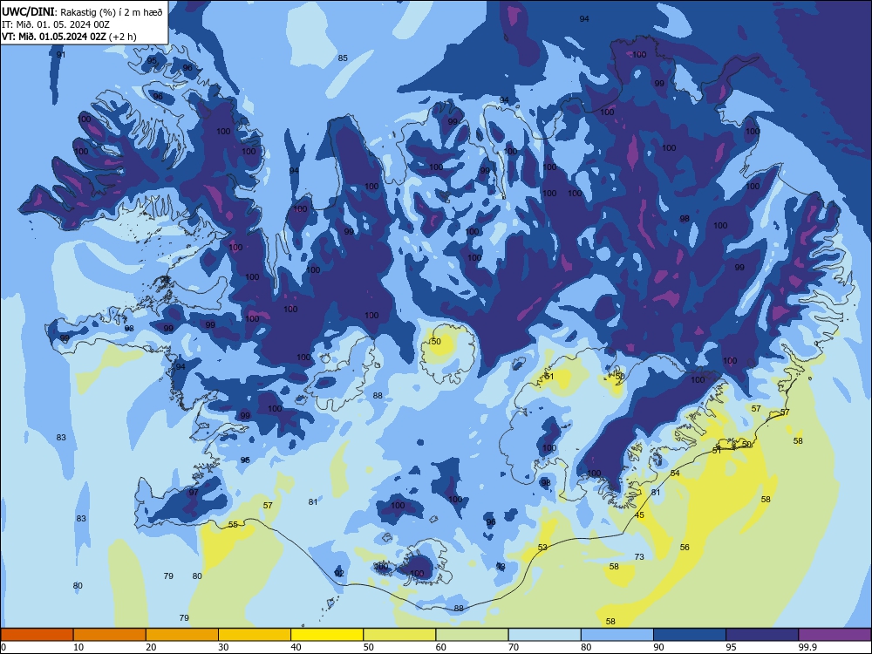Click the bright yellow 40–50 legend swatch

(327, 635)
